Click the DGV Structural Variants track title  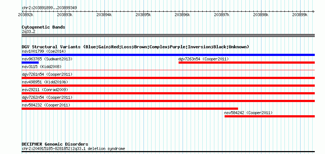pos(135,47)
